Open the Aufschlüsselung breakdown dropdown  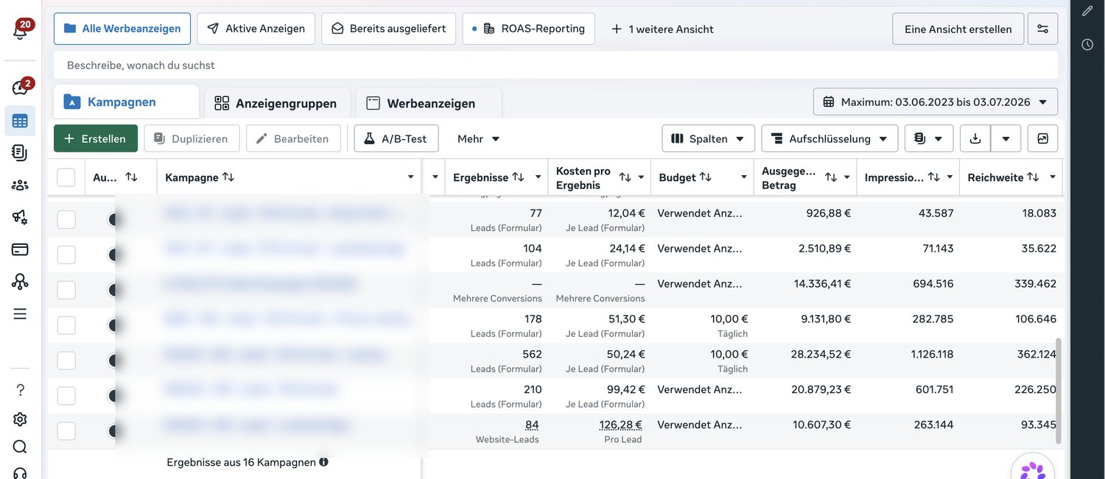(829, 138)
